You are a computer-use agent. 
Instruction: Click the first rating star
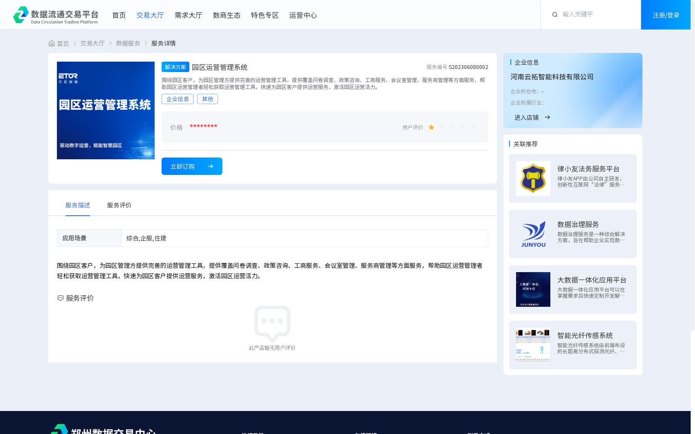431,127
